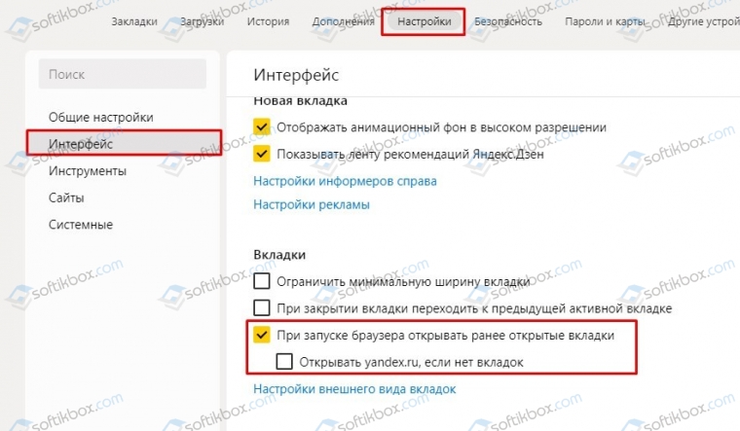Click the Поиск settings search field
This screenshot has width=740, height=431.
123,74
